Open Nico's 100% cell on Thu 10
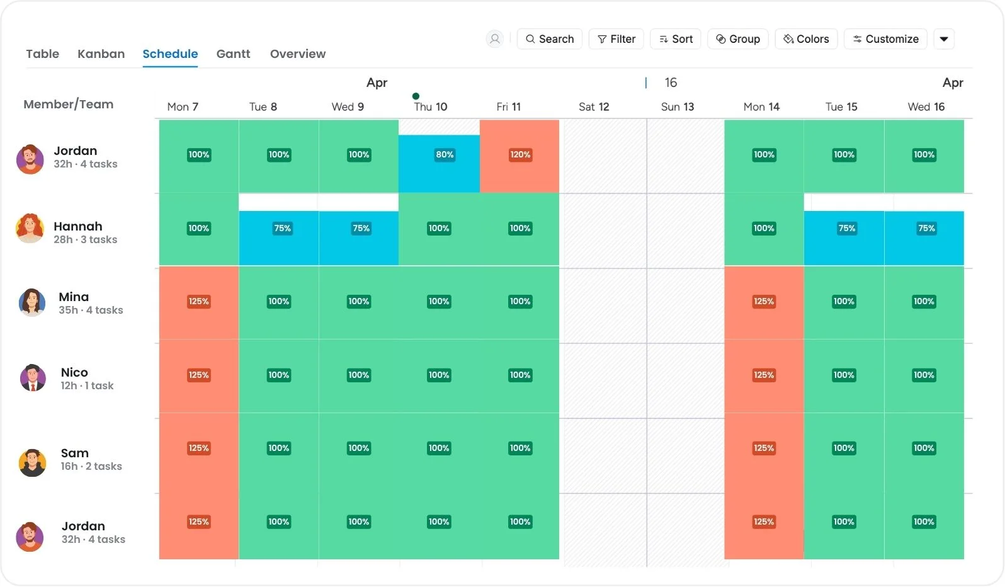 point(439,376)
